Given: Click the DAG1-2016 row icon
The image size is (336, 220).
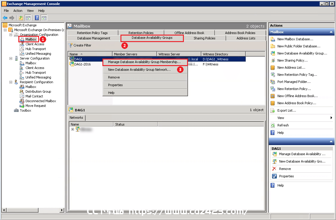Looking at the screenshot, I should (71, 64).
